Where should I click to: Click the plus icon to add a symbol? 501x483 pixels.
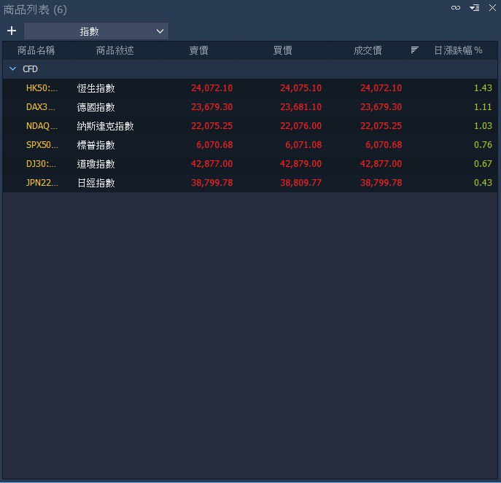(11, 31)
